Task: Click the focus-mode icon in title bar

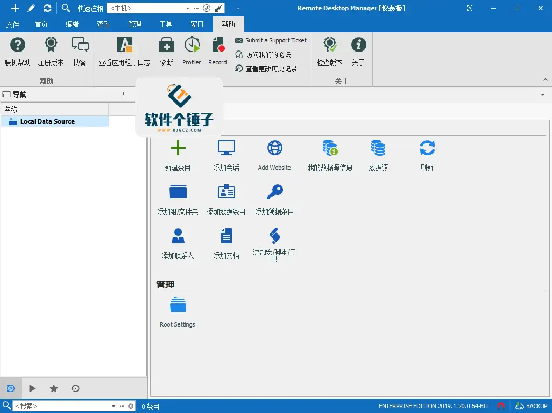Action: (x=470, y=8)
